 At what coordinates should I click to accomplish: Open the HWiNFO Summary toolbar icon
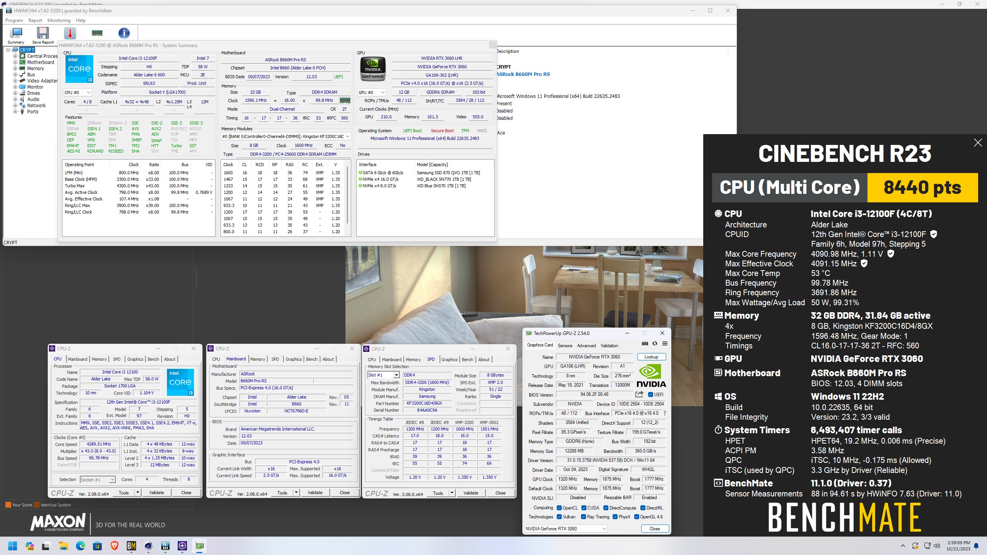point(16,35)
